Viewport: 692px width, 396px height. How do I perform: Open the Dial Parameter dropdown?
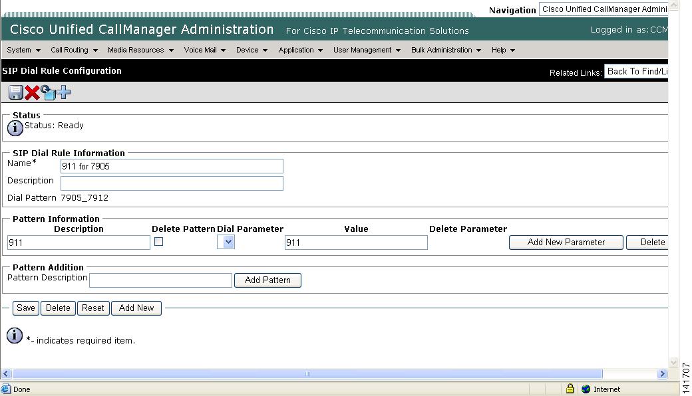[226, 242]
